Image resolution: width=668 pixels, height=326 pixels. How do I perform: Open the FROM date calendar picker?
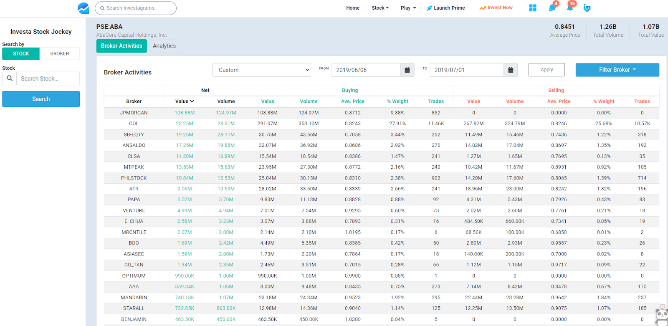[x=407, y=70]
